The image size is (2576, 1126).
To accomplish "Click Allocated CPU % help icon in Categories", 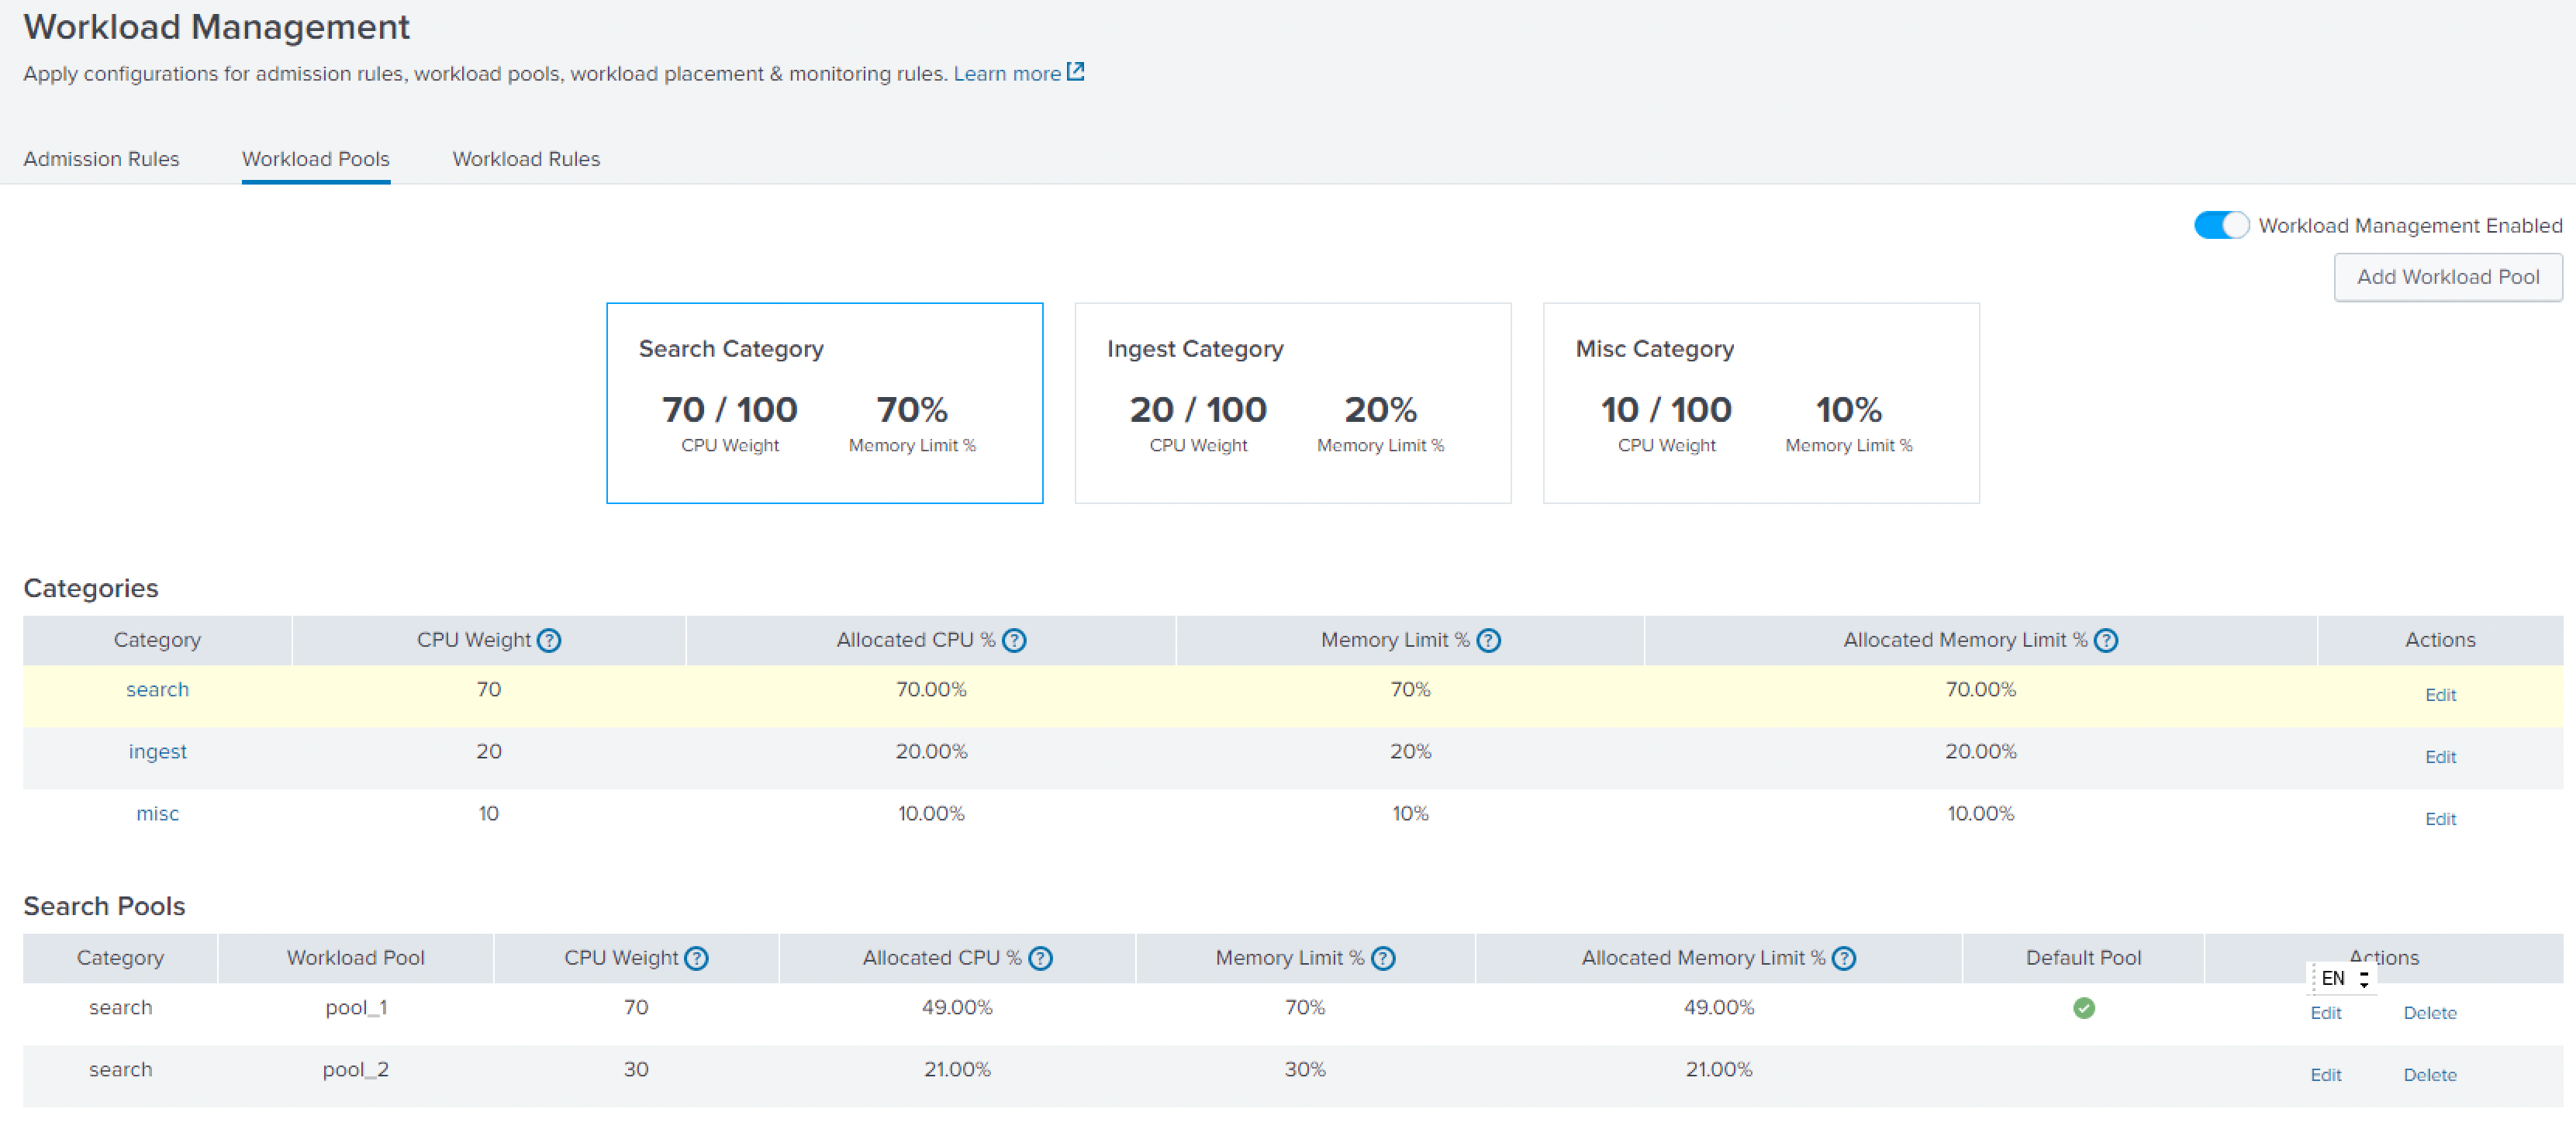I will tap(1014, 640).
